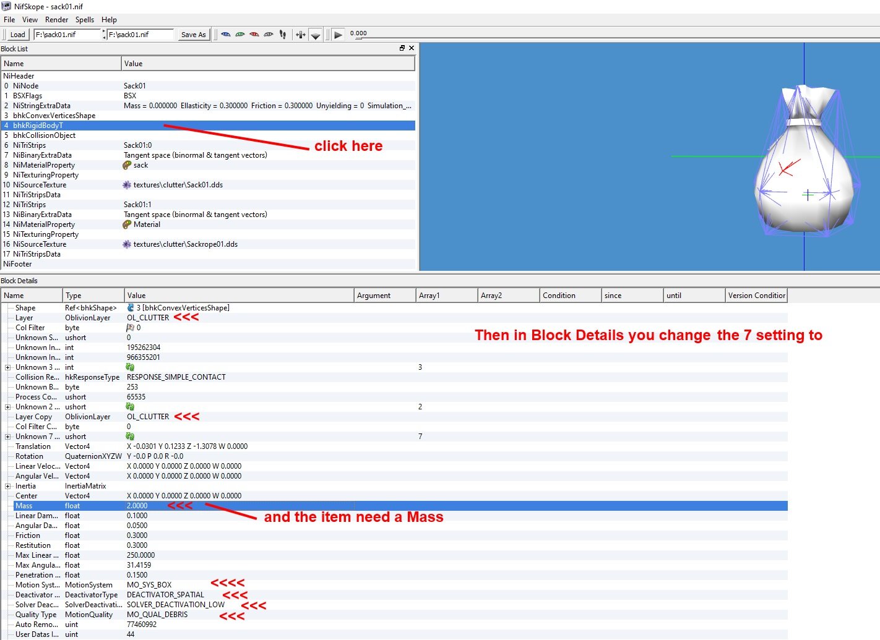
Task: Expand the Unknown 3 array row
Action: tap(8, 367)
